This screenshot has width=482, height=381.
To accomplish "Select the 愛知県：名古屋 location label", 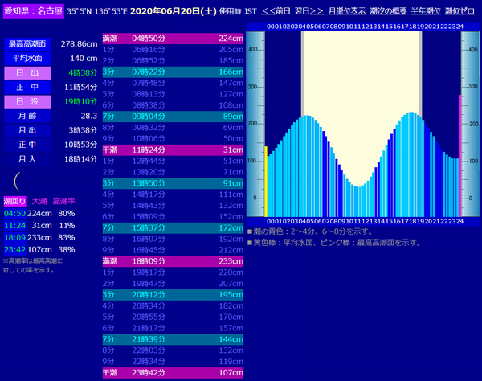I will coord(33,12).
